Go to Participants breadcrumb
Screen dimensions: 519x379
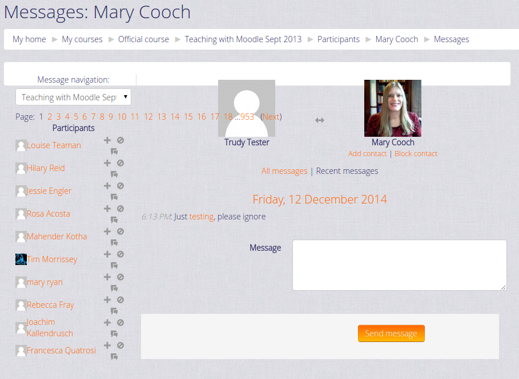click(338, 39)
